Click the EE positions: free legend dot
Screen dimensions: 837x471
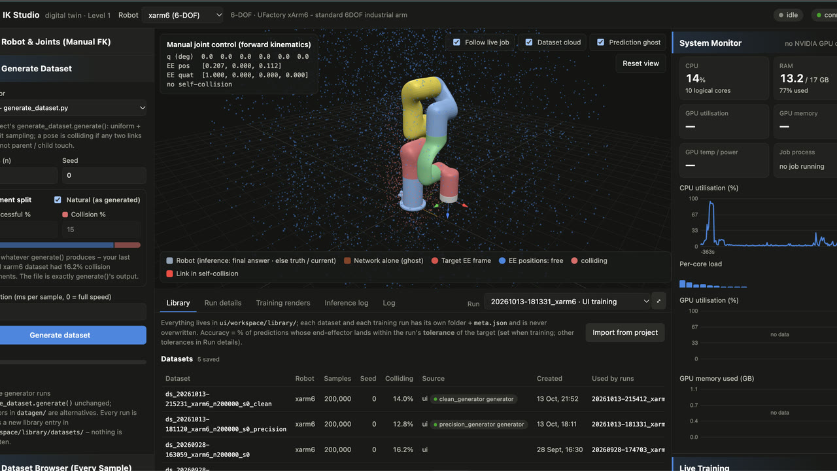[502, 260]
